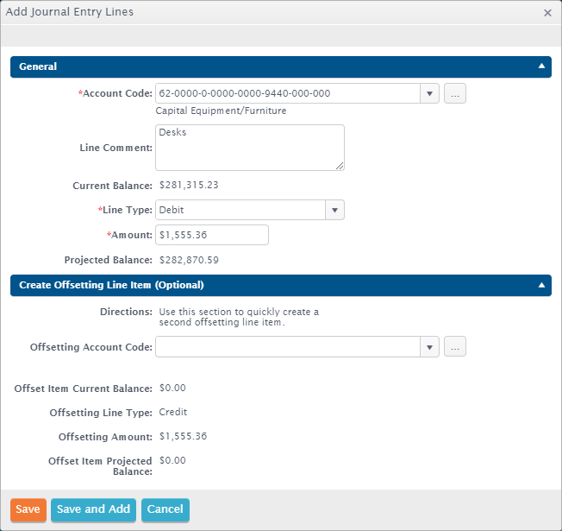Click inside Offsetting Account Code field
Image resolution: width=562 pixels, height=531 pixels.
click(x=287, y=347)
